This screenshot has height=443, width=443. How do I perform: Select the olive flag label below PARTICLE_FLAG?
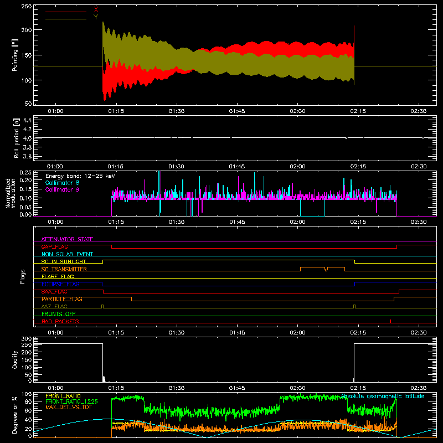click(x=54, y=307)
